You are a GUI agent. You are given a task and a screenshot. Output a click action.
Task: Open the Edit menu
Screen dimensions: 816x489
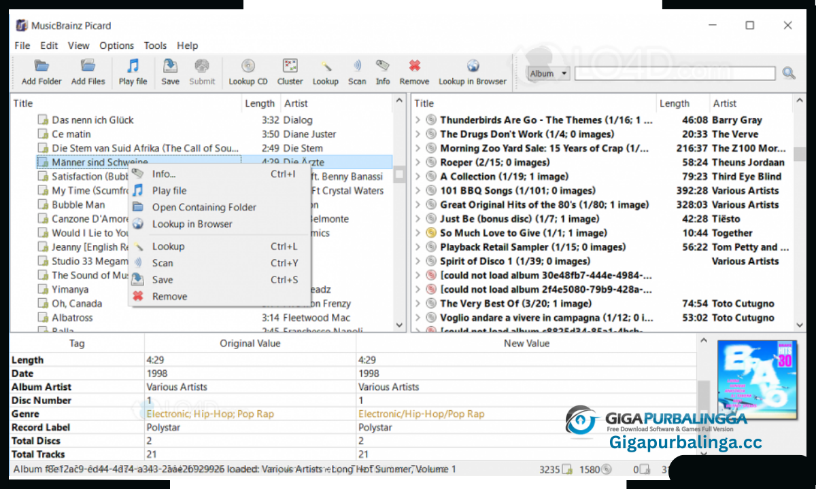click(49, 46)
